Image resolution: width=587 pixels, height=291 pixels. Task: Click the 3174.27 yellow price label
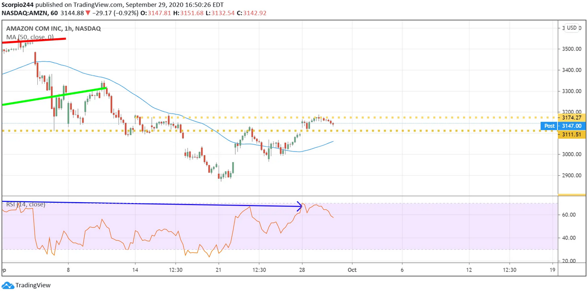572,118
